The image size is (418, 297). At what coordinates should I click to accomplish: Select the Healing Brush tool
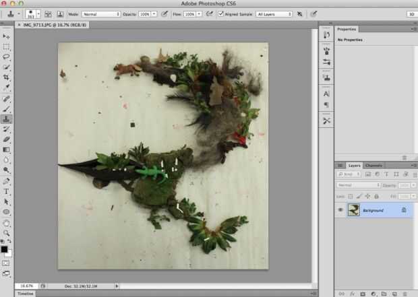[x=6, y=99]
